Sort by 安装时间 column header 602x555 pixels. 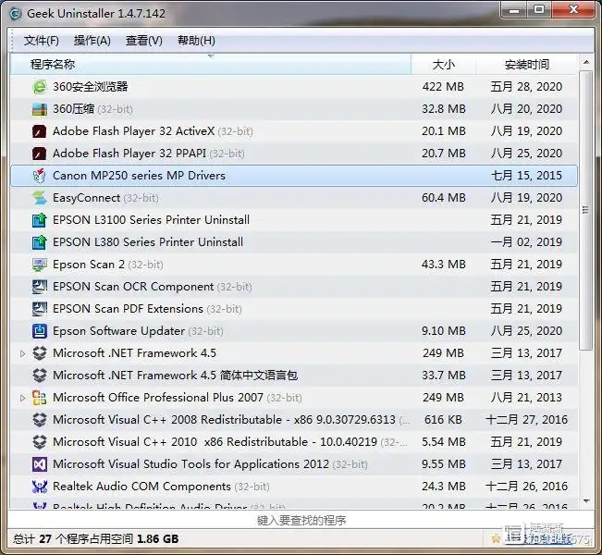[x=527, y=64]
